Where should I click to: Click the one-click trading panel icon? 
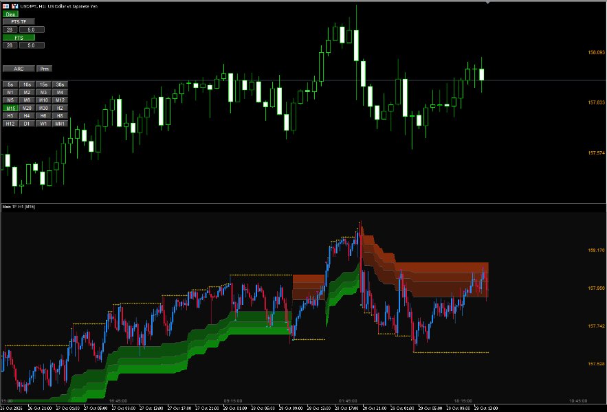pyautogui.click(x=5, y=6)
